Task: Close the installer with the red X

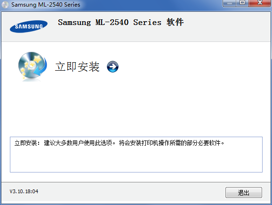Action: [x=260, y=3]
